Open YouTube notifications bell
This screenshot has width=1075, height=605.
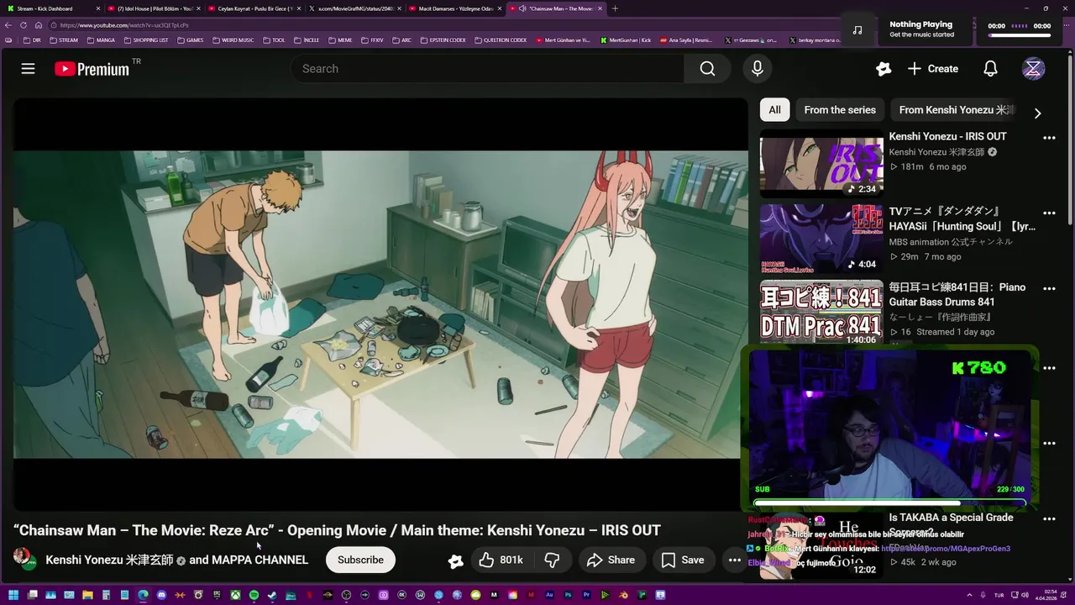pyautogui.click(x=990, y=69)
